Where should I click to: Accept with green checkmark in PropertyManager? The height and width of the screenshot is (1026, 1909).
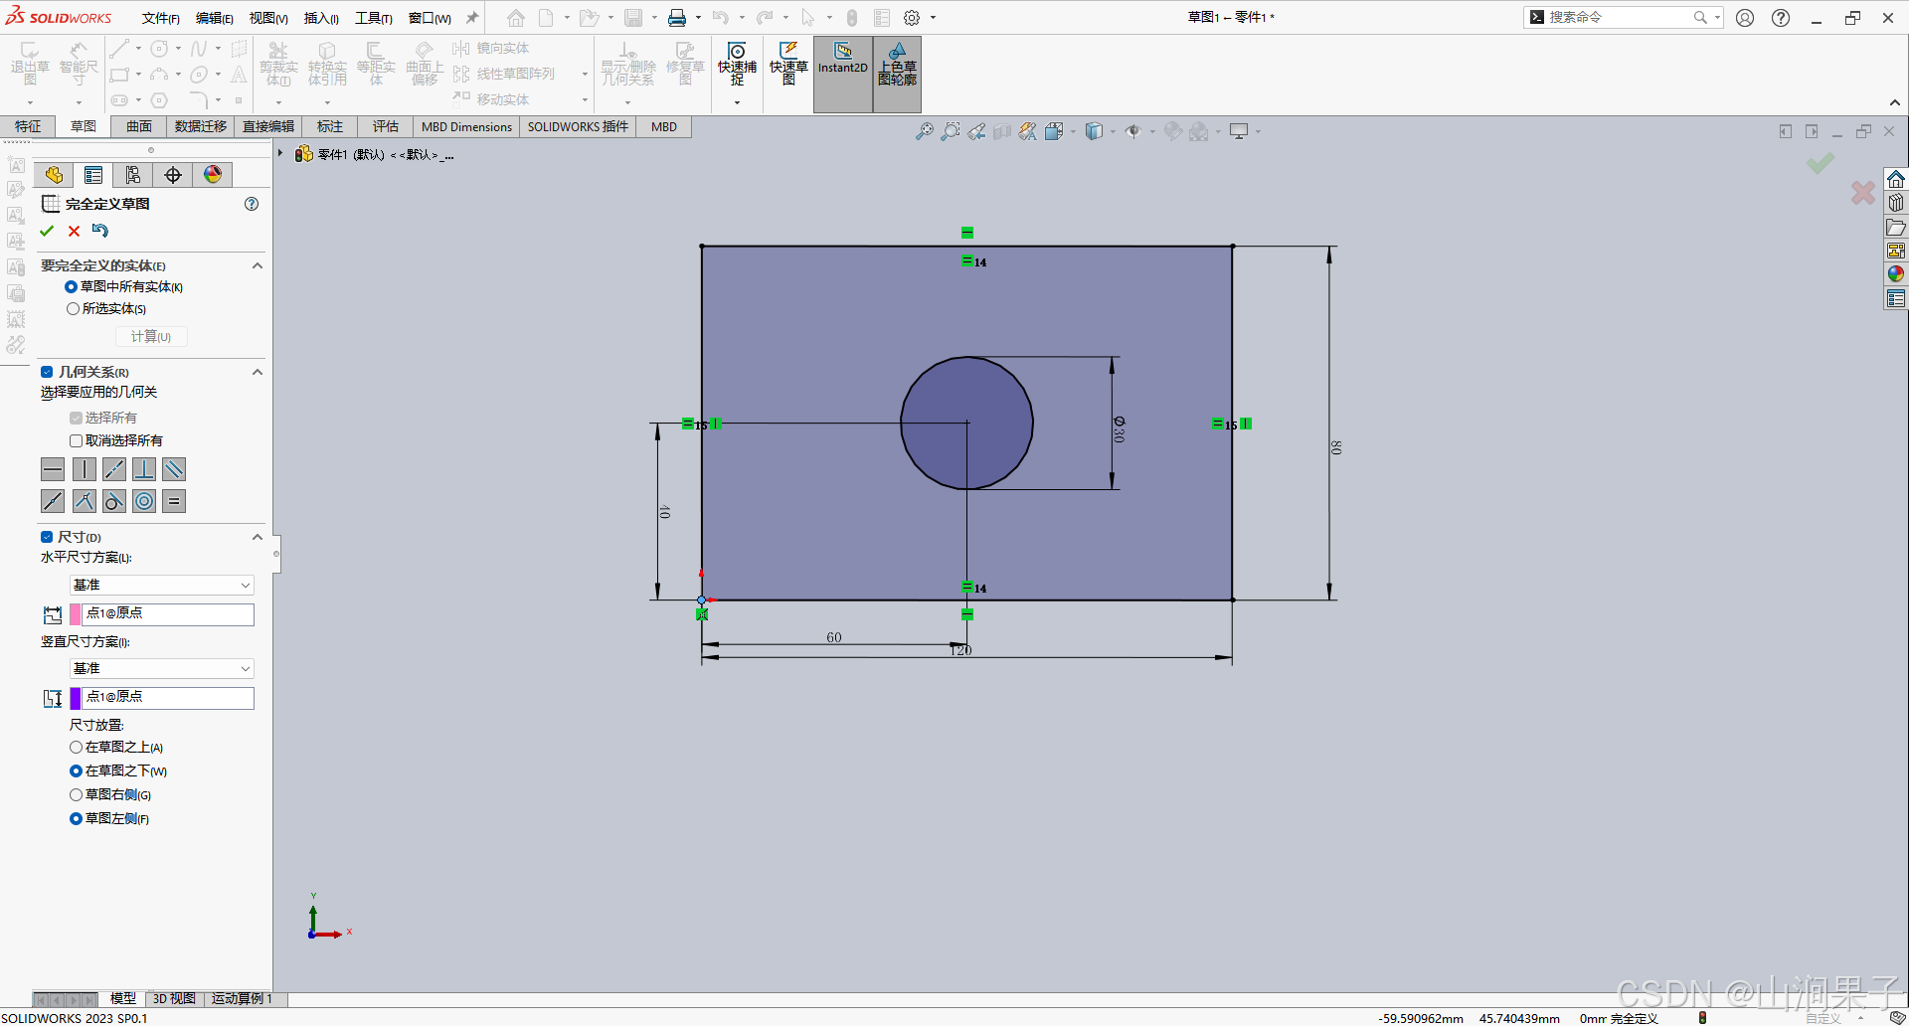coord(47,231)
